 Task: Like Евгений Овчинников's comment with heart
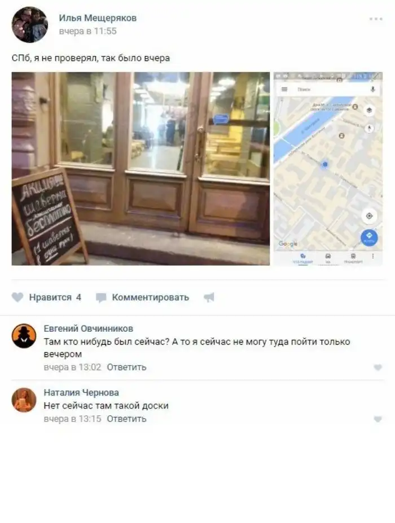coord(378,368)
